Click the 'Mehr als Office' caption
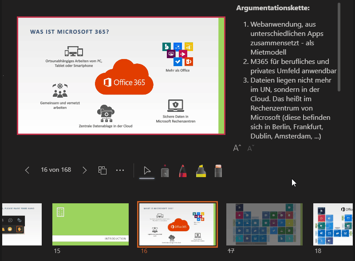The width and height of the screenshot is (355, 261). pyautogui.click(x=178, y=71)
